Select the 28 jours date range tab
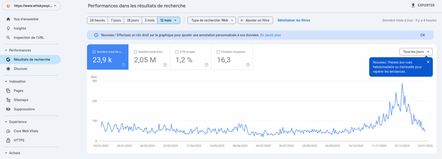 (132, 20)
